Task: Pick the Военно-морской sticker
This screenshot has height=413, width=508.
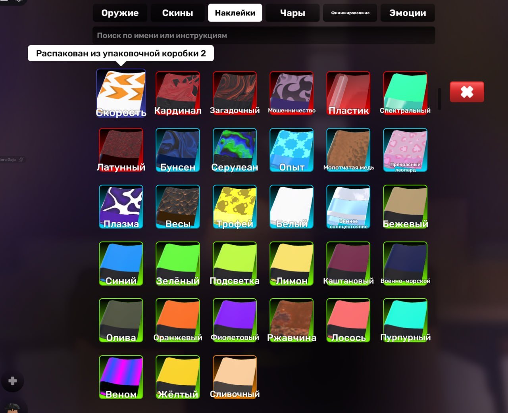Action: coord(405,263)
